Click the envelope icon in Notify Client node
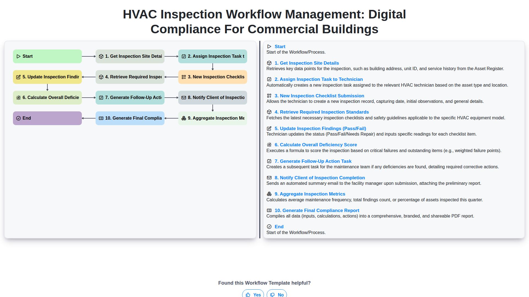Screen dimensions: 529x297 [x=184, y=98]
